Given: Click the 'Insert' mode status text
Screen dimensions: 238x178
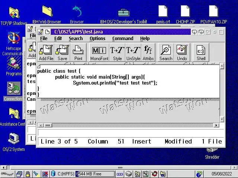Looking at the screenshot, I should tap(142, 141).
